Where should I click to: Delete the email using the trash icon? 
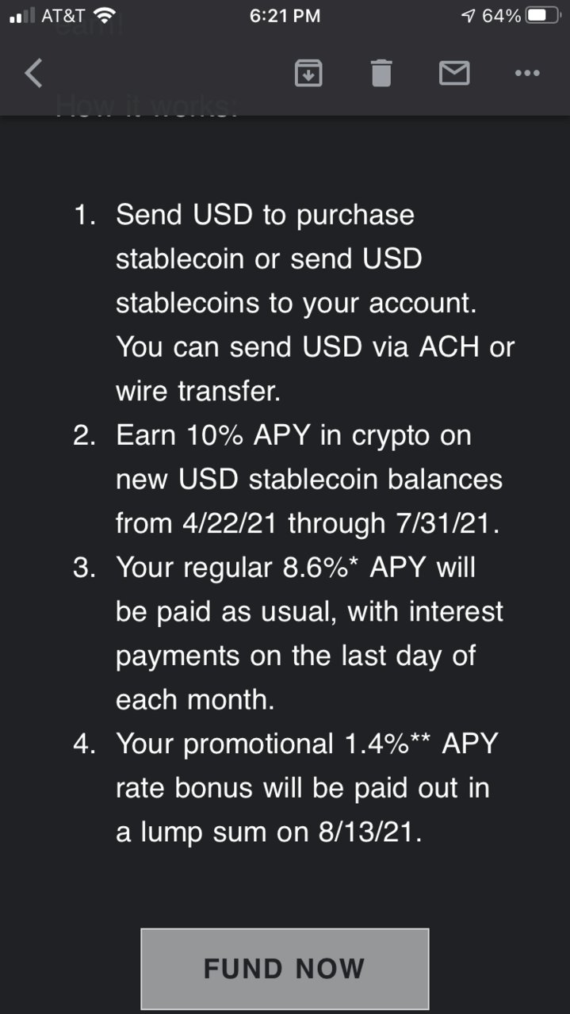(381, 73)
